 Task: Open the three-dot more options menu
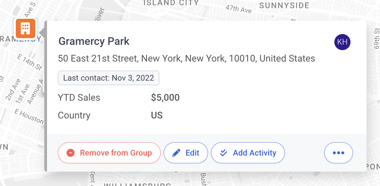[338, 153]
